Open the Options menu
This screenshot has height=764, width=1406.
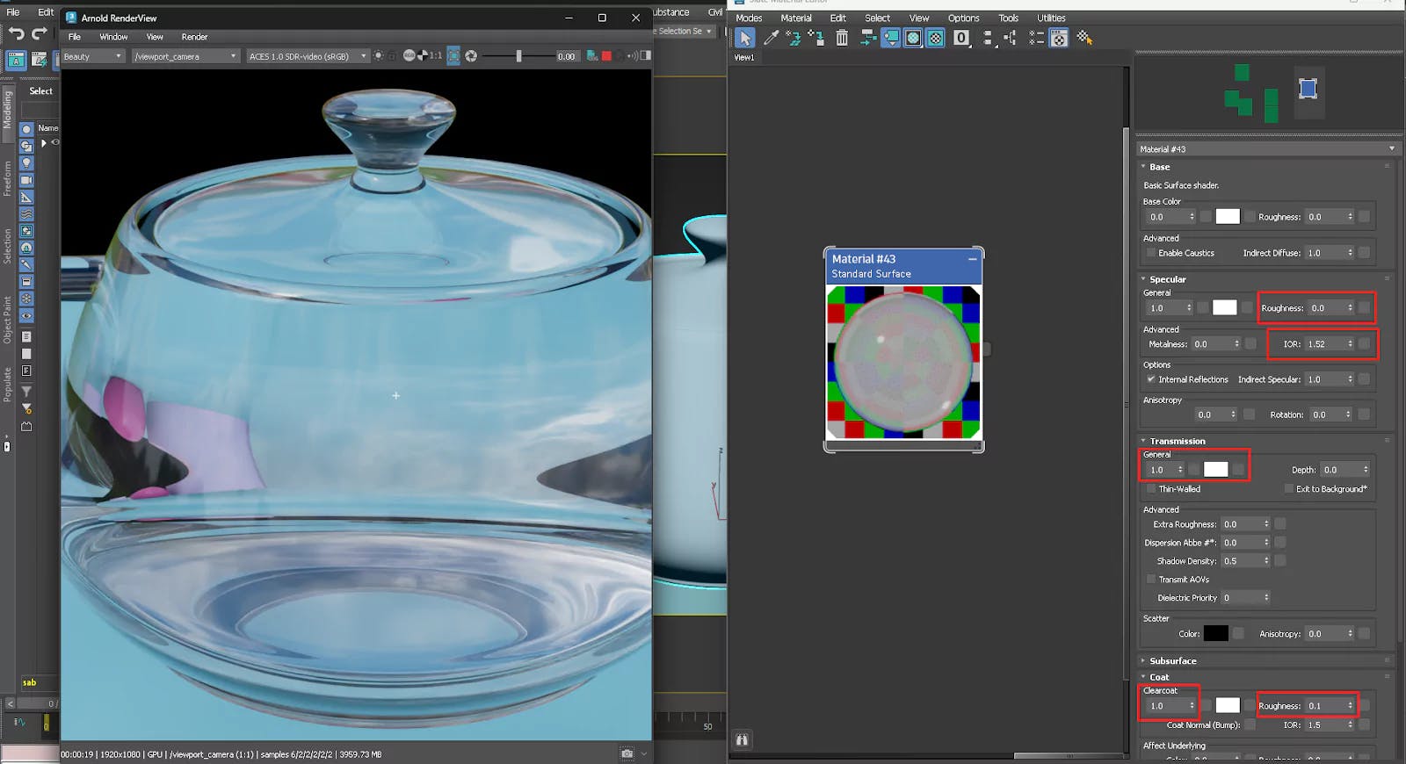[963, 18]
